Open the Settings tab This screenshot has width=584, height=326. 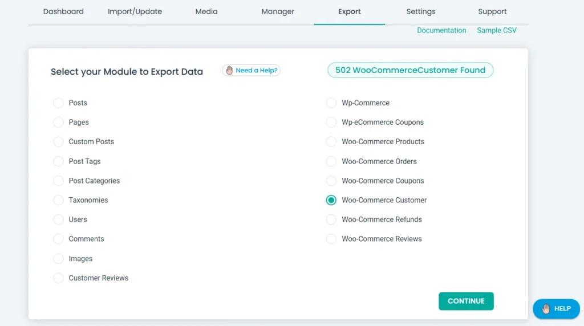421,11
